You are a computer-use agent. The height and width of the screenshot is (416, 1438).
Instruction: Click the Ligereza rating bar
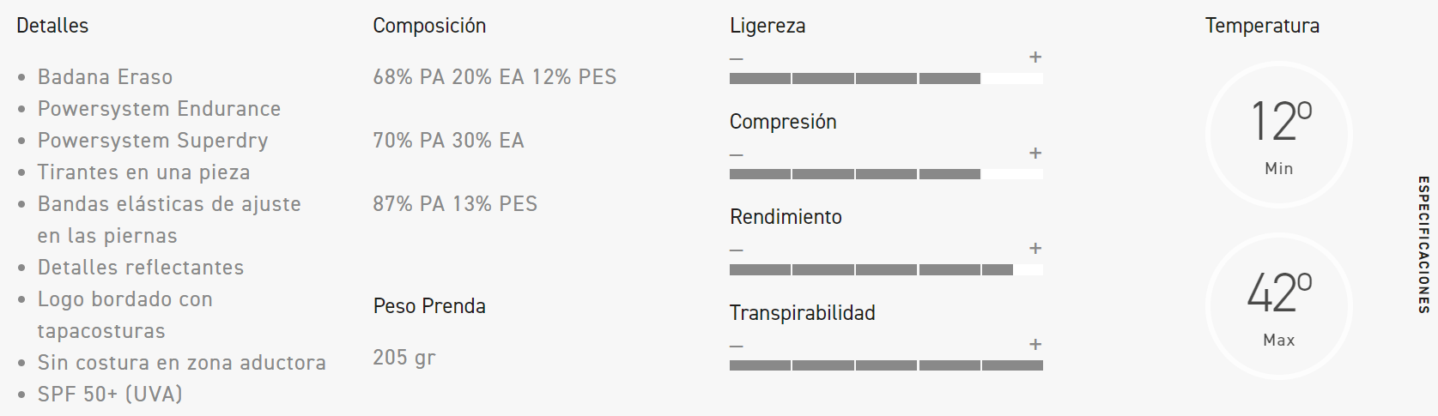tap(886, 79)
